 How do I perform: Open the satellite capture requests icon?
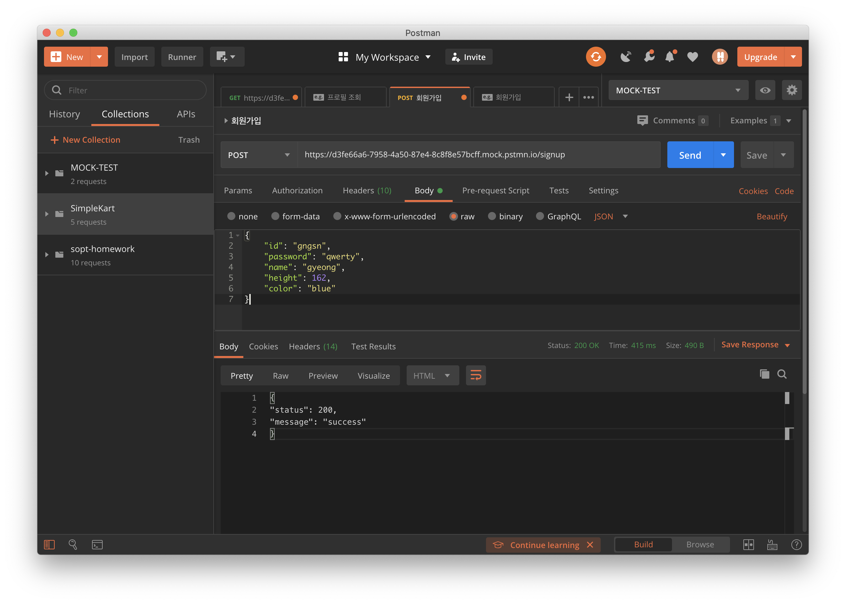pos(626,57)
